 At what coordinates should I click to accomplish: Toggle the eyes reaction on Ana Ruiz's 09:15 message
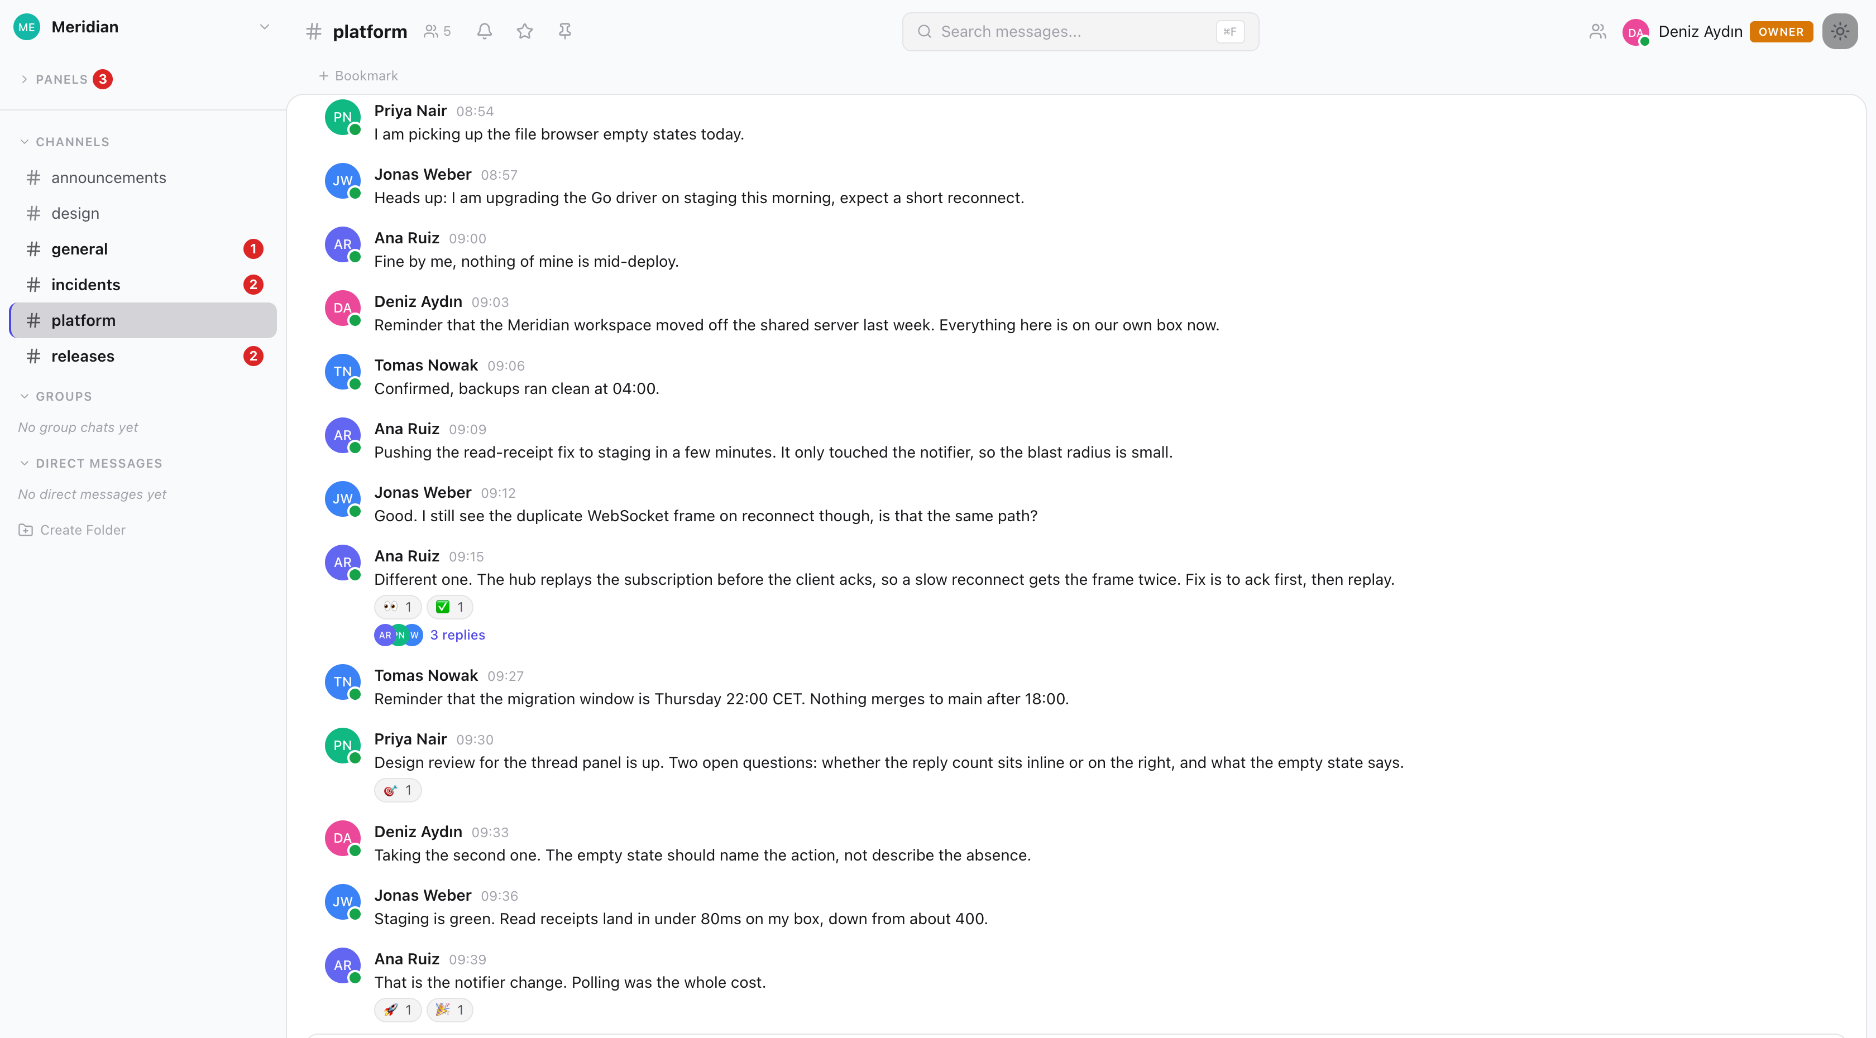[x=398, y=607]
